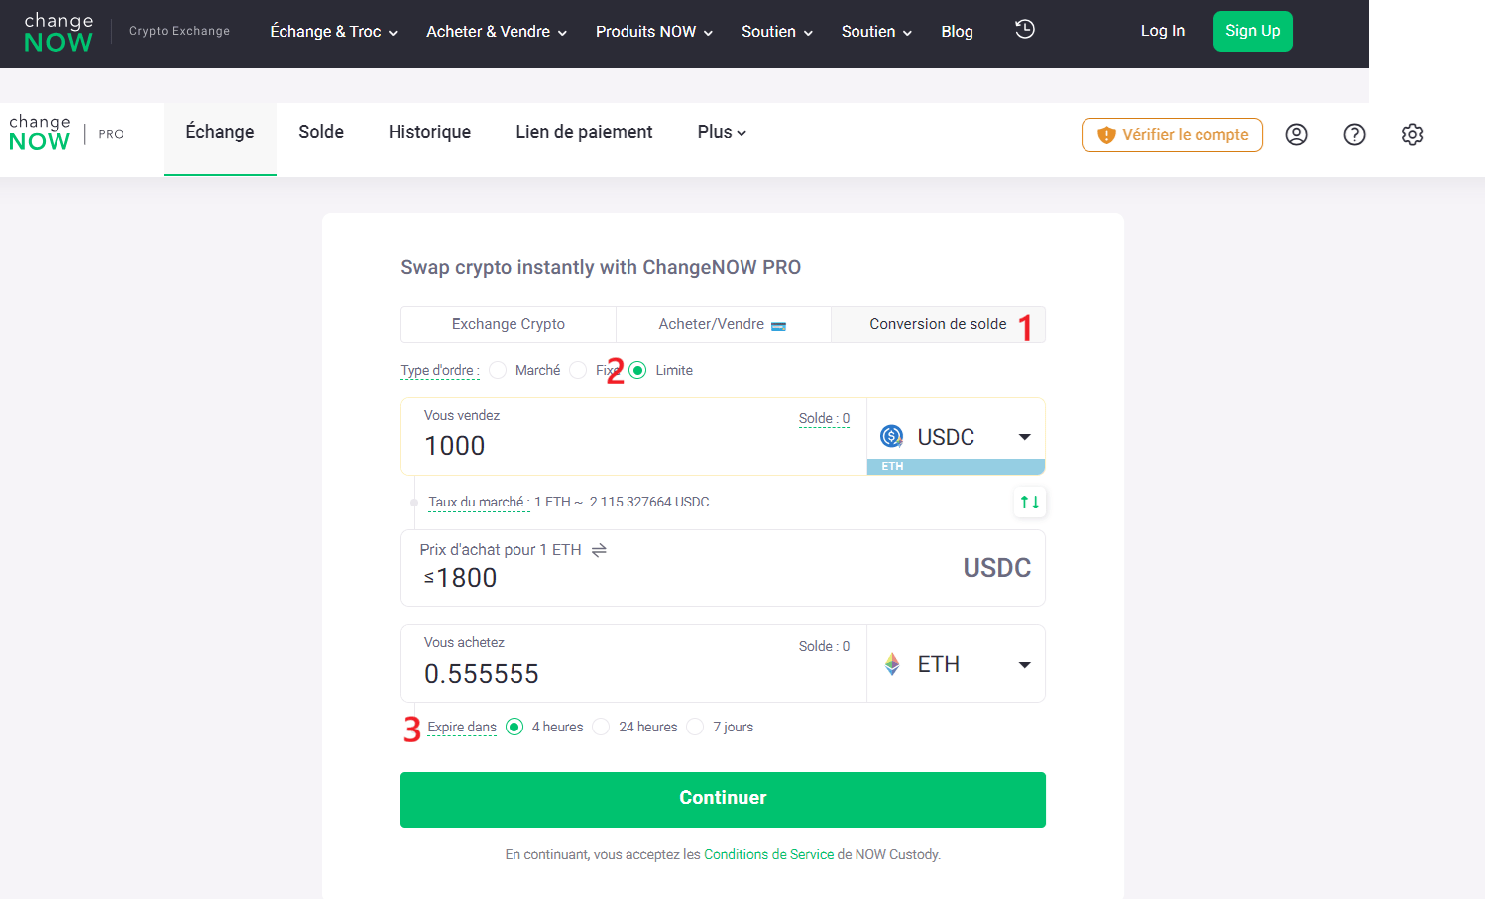Viewport: 1485px width, 899px height.
Task: Expand the Produits NOW menu
Action: coord(653,32)
